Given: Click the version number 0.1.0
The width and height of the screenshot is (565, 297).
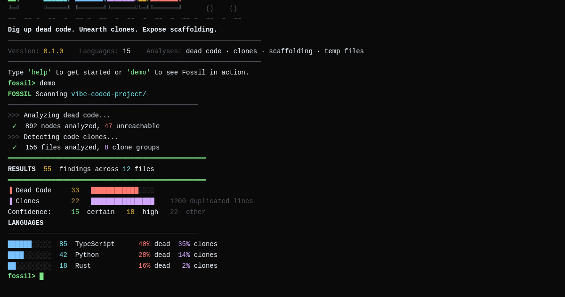Looking at the screenshot, I should click(x=53, y=51).
